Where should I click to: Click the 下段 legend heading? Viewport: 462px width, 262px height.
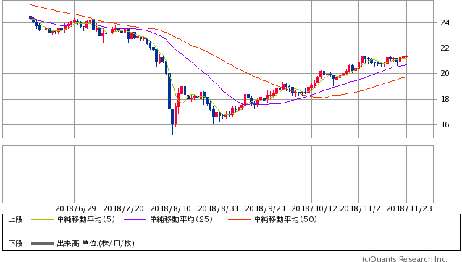(17, 243)
